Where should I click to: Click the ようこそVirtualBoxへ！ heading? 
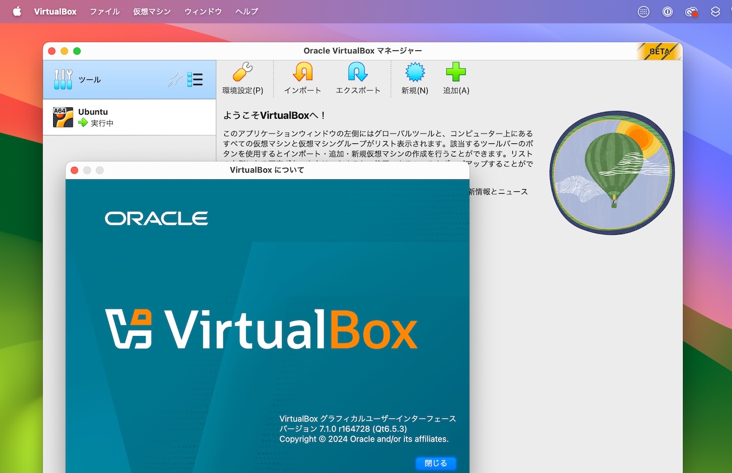pyautogui.click(x=274, y=115)
